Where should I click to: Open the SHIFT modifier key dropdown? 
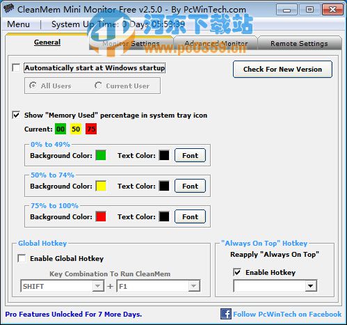98,286
